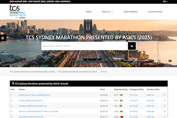Select the Overall breadcrumb link

click(x=104, y=72)
